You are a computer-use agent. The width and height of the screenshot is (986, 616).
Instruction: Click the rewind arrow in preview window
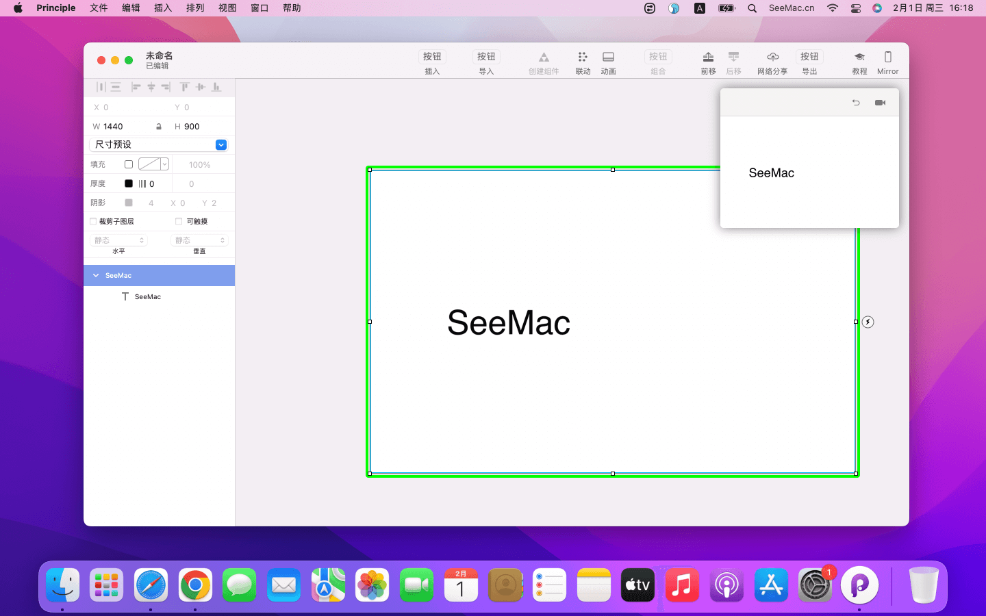click(x=856, y=103)
